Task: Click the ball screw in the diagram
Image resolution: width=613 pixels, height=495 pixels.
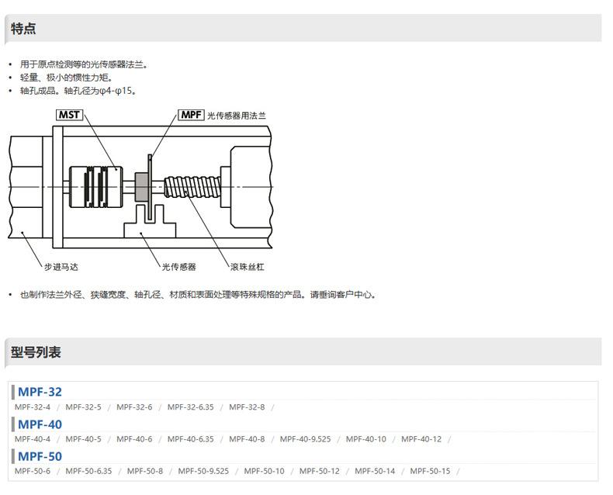Action: (x=192, y=188)
